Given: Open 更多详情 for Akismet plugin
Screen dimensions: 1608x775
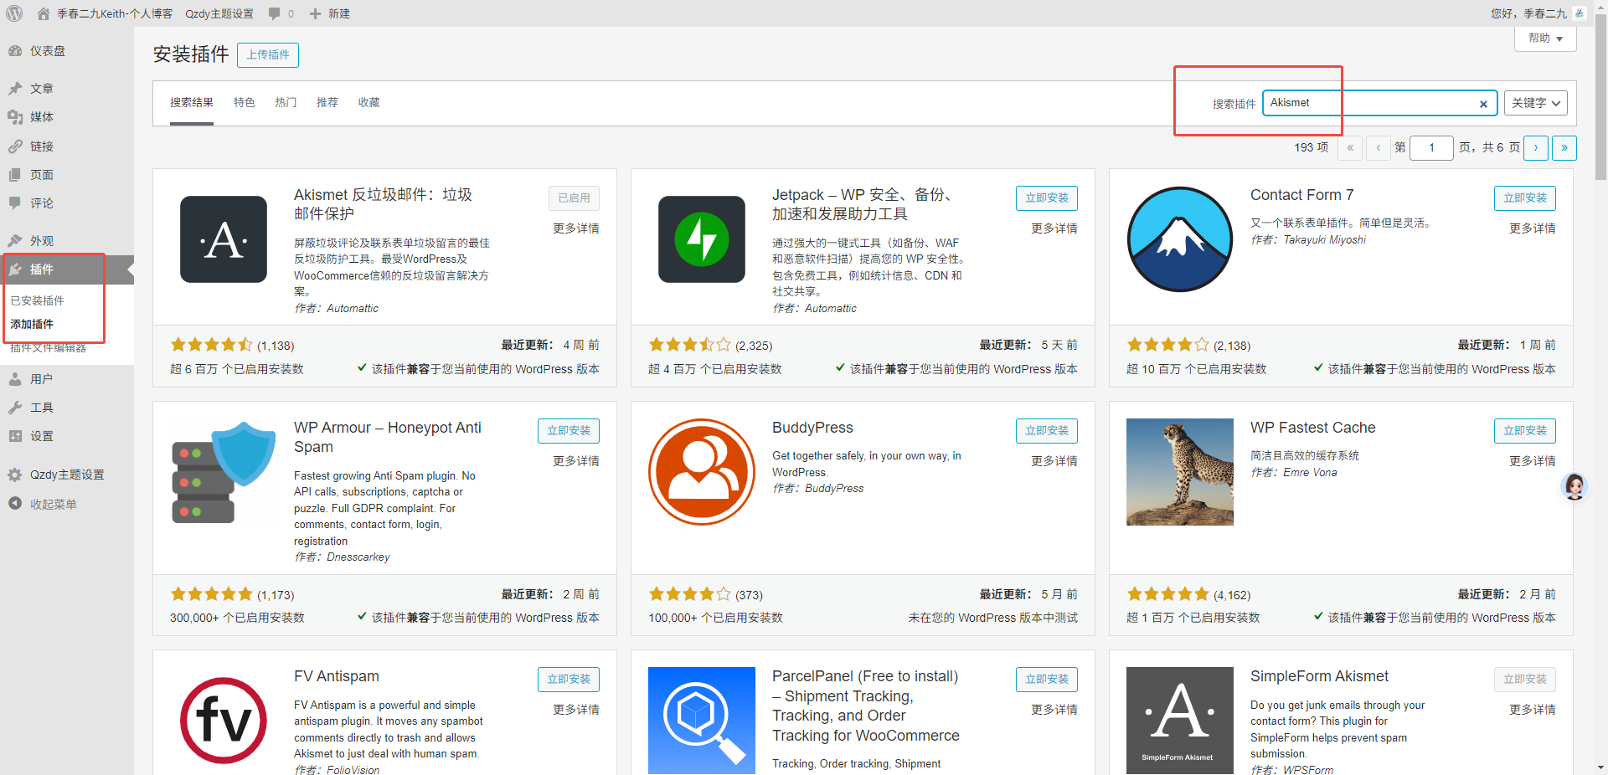Looking at the screenshot, I should (x=576, y=228).
